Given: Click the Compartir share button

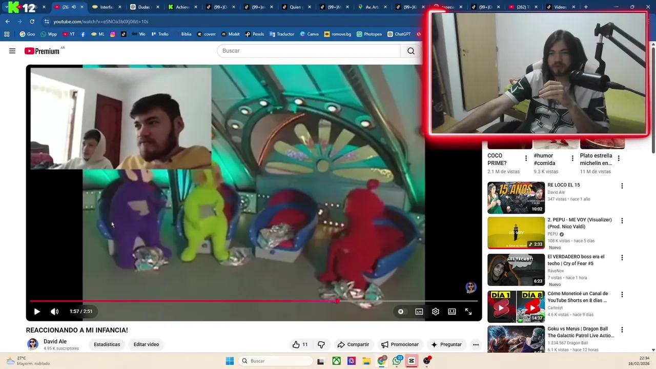Looking at the screenshot, I should [353, 344].
